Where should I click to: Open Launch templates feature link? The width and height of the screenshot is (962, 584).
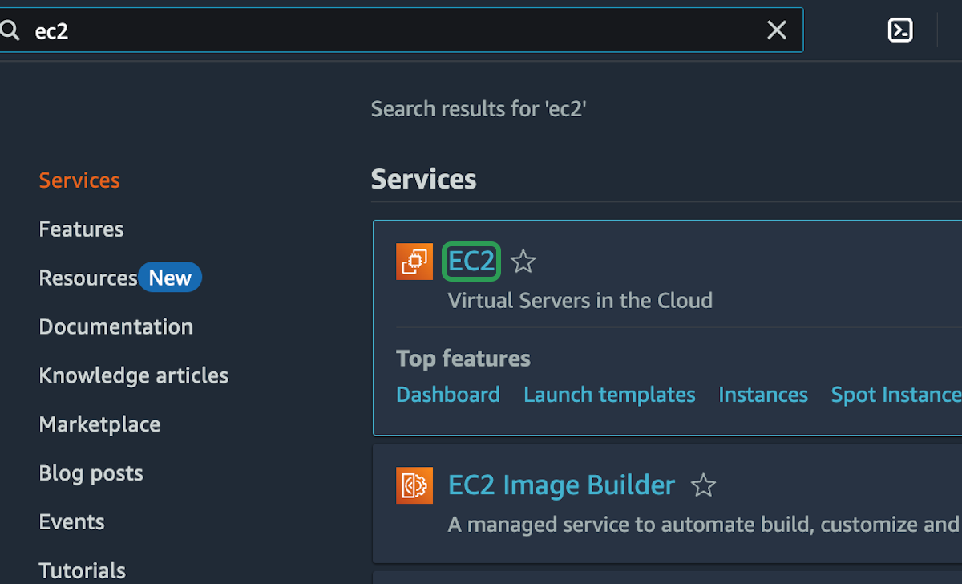(x=609, y=395)
